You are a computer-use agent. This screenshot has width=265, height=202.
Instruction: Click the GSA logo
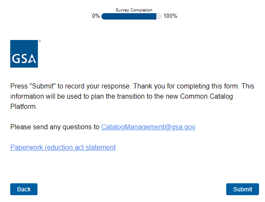24,54
